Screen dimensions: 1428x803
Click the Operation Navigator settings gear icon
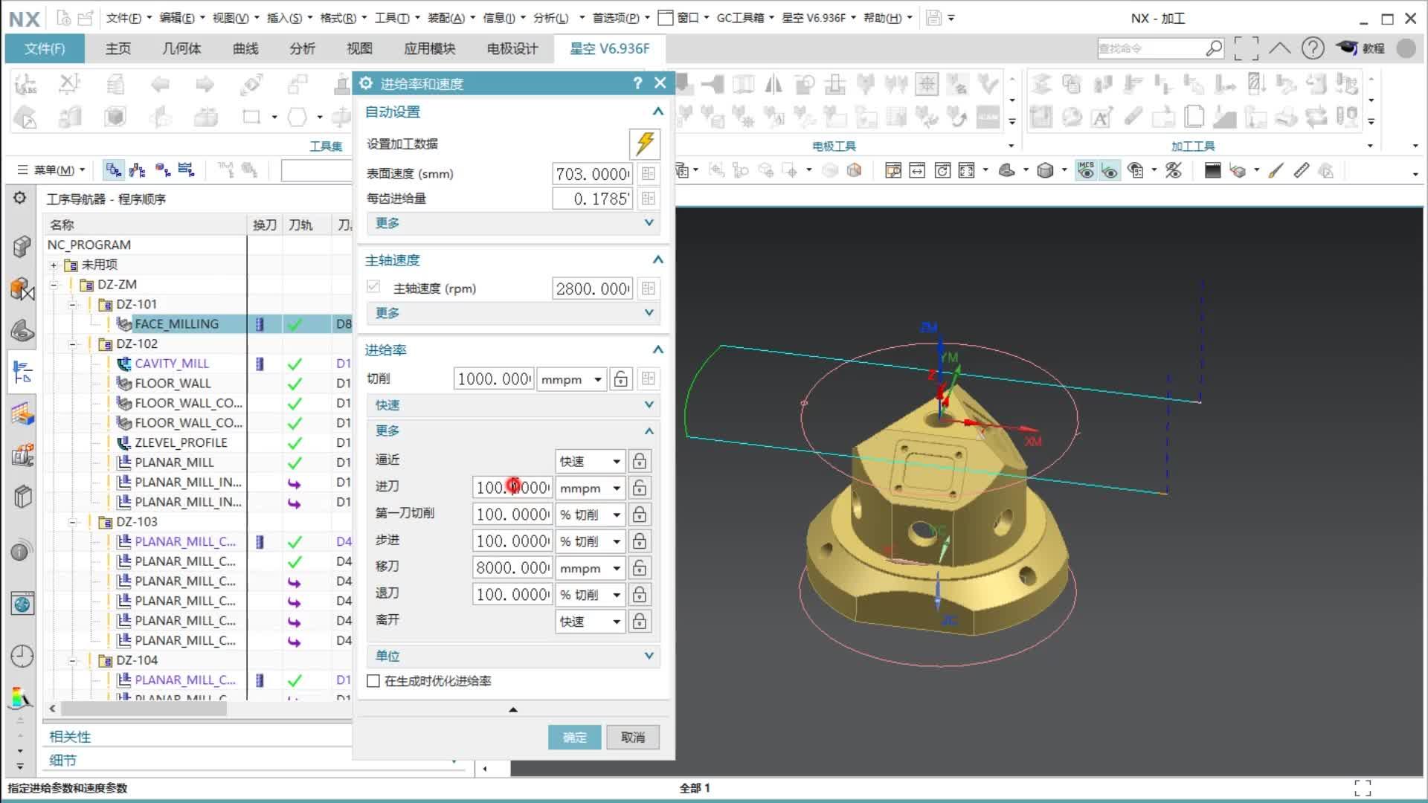tap(20, 198)
